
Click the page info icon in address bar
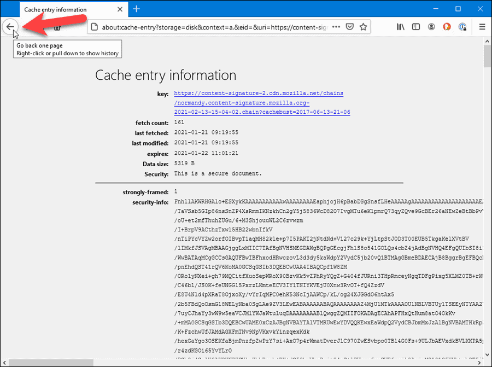tap(95, 27)
